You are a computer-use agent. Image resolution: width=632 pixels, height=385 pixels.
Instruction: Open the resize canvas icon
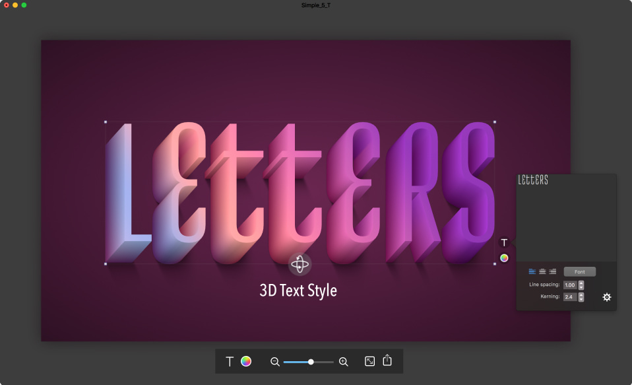368,361
